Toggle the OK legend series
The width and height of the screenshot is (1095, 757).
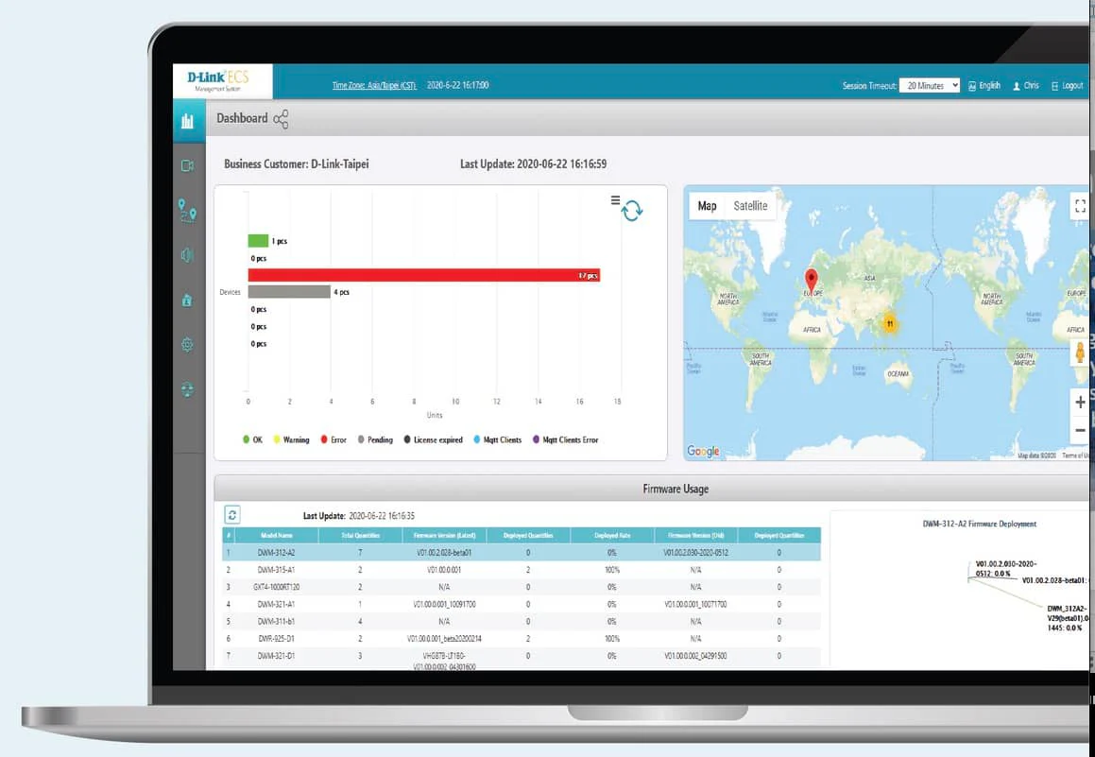pos(253,440)
